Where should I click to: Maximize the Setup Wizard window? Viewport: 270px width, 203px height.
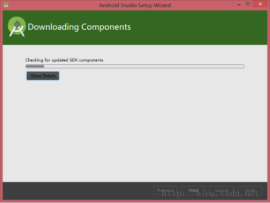click(248, 4)
